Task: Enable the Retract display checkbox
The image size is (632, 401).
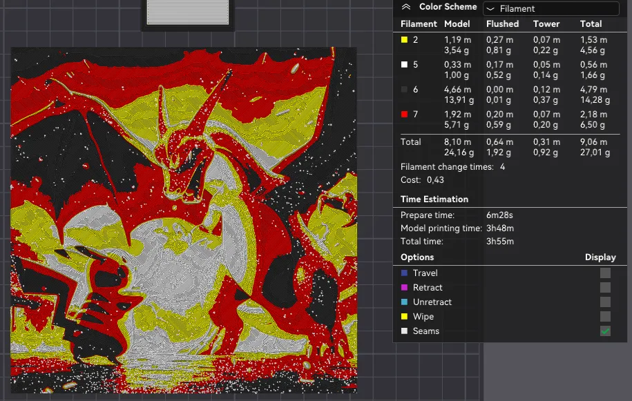Action: [x=605, y=287]
